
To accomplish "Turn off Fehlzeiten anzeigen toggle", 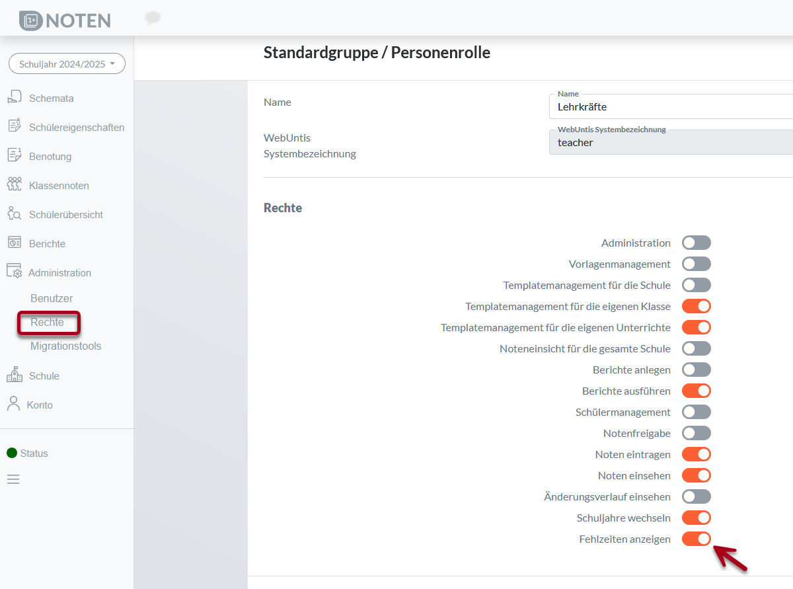I will [x=696, y=539].
